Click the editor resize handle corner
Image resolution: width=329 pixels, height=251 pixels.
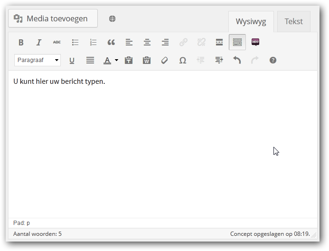click(314, 235)
